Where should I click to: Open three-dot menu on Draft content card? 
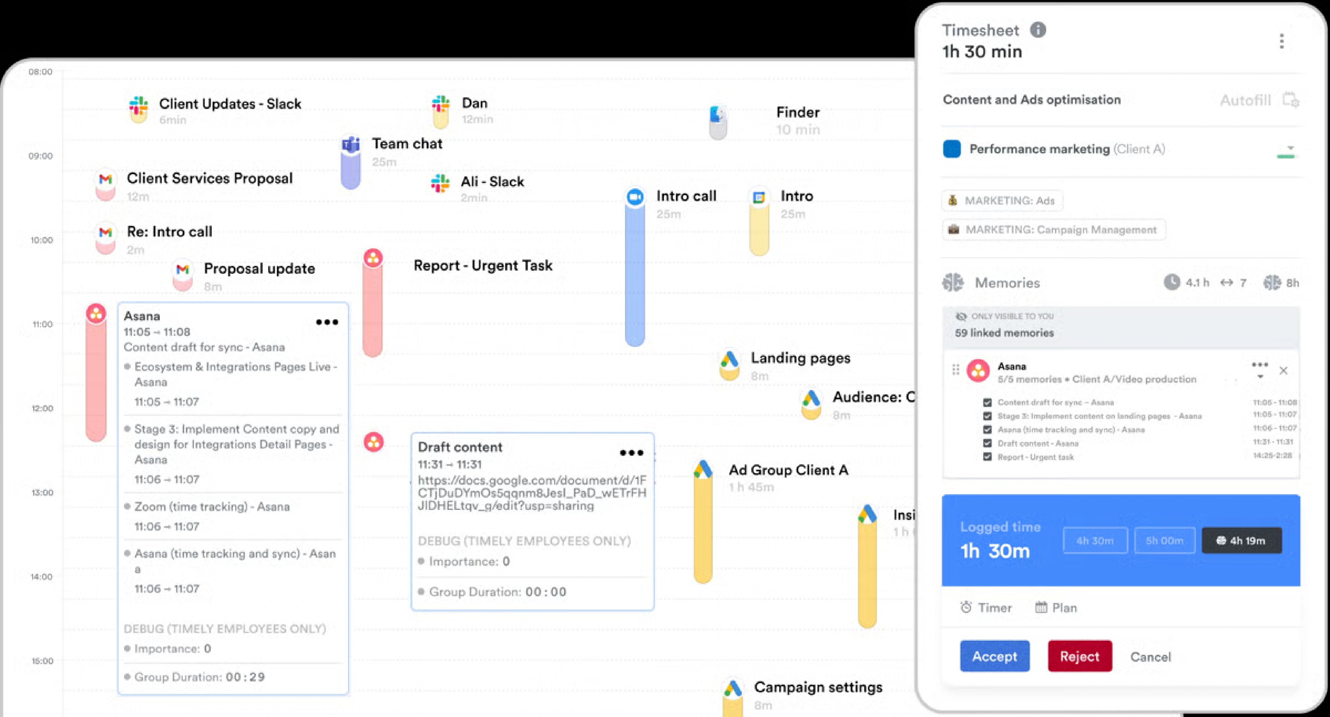pos(632,453)
